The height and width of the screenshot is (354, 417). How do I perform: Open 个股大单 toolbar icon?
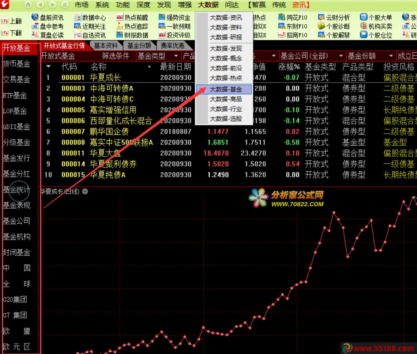[x=364, y=17]
